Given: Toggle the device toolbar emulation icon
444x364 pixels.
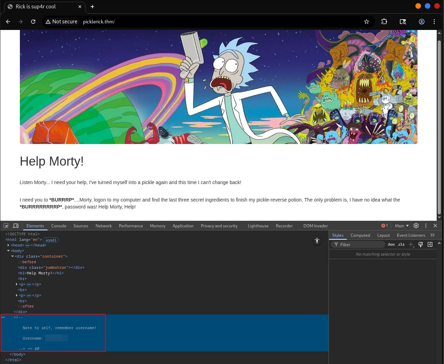Looking at the screenshot, I should (16, 226).
